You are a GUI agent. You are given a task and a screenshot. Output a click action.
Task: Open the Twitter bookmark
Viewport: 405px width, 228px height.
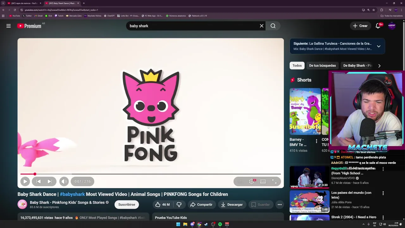(x=27, y=16)
